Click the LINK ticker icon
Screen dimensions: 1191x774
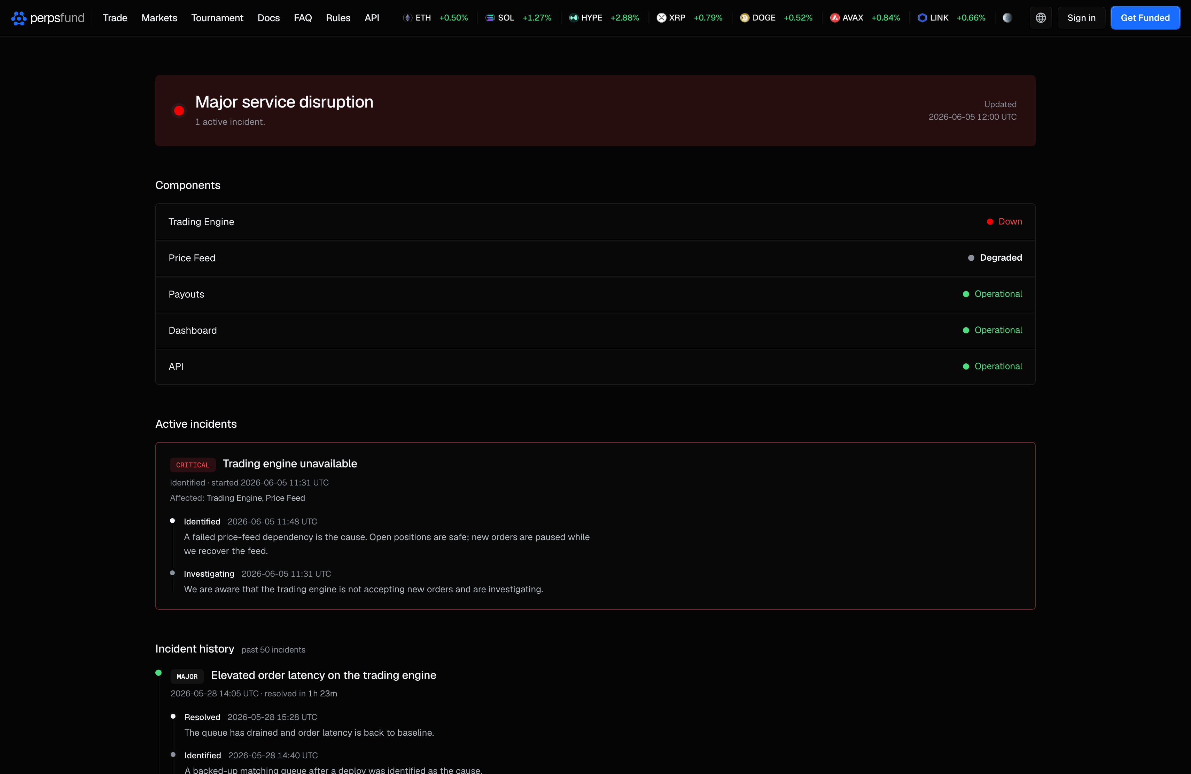(x=922, y=18)
